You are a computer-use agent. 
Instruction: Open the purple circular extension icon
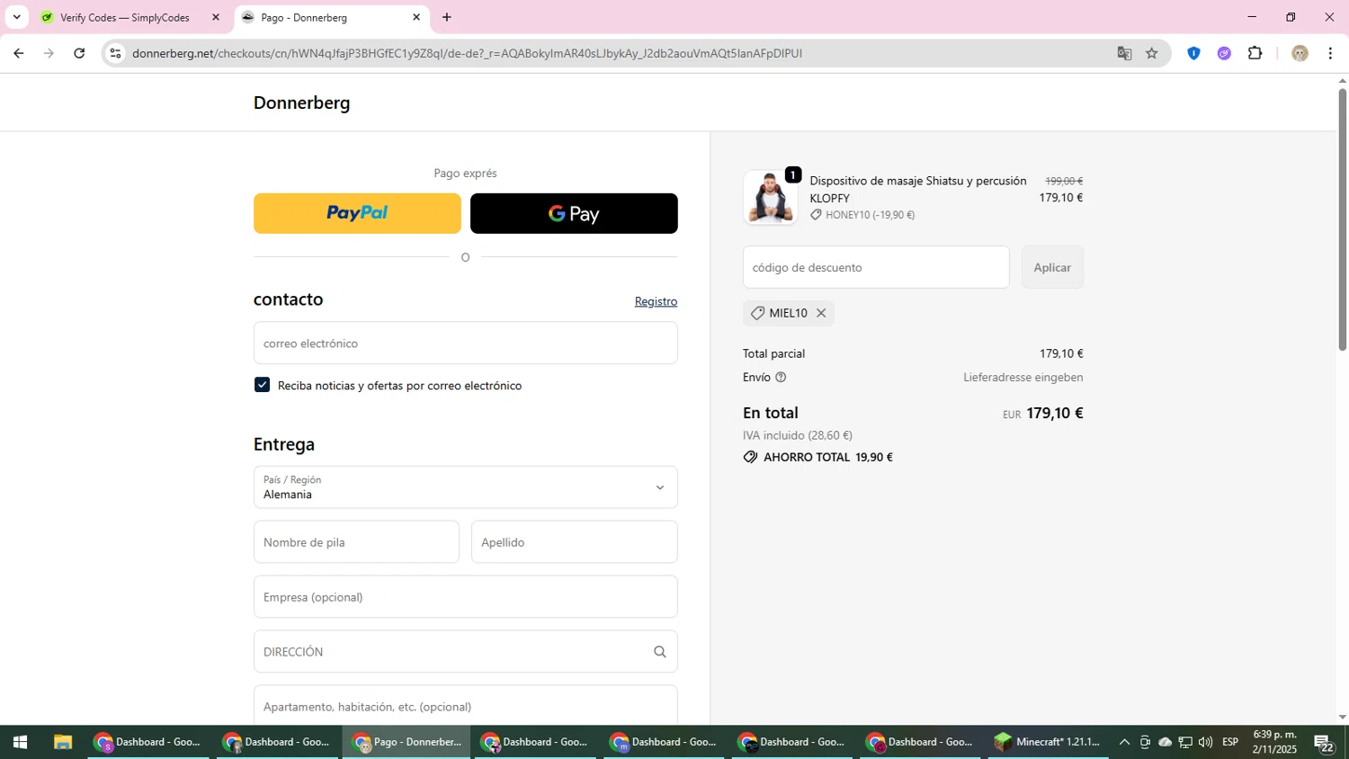click(x=1224, y=53)
